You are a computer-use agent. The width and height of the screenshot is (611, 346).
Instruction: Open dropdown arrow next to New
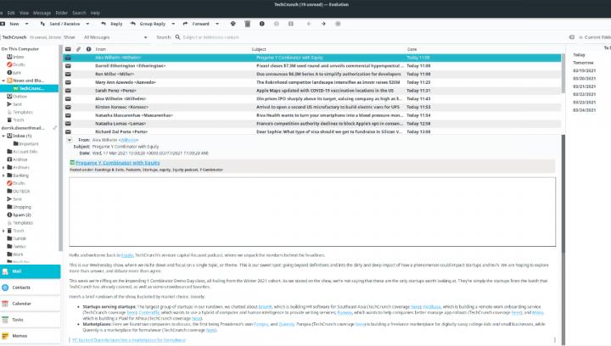[x=26, y=24]
